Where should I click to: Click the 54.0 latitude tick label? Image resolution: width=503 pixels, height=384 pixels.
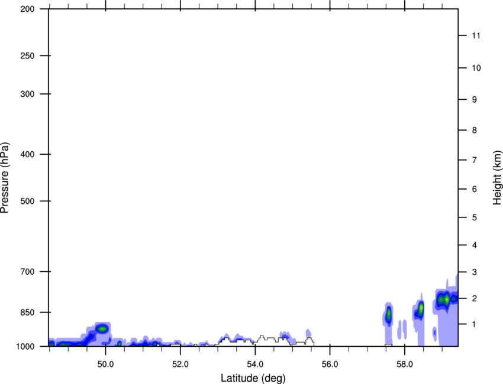pos(255,365)
